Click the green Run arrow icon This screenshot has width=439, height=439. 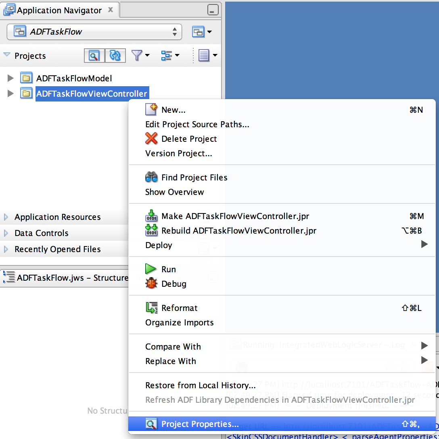(151, 269)
